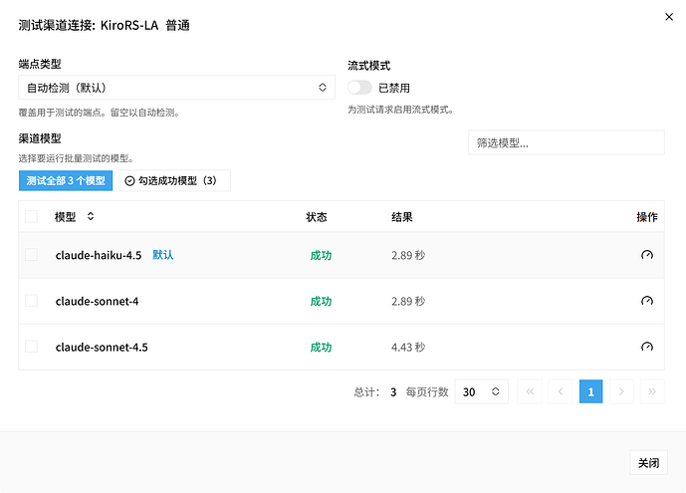Click 2.89 秒 result for claude-haiku-4.5
Image resolution: width=686 pixels, height=493 pixels.
coord(408,256)
